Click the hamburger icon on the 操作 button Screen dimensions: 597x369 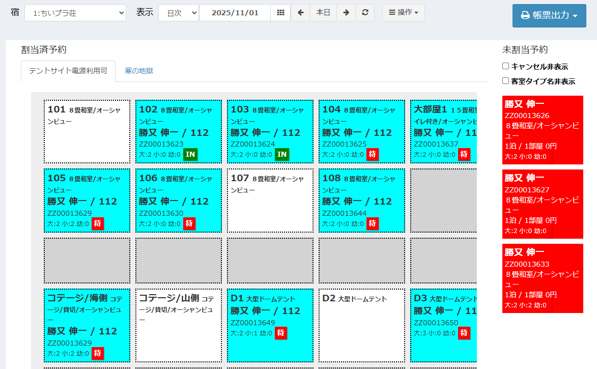pyautogui.click(x=391, y=12)
